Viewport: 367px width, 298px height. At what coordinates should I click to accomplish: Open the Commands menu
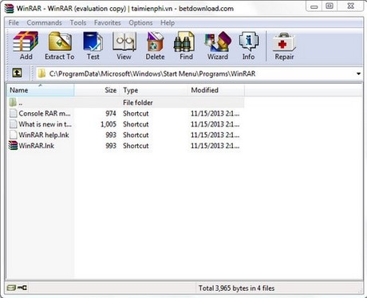coord(44,22)
